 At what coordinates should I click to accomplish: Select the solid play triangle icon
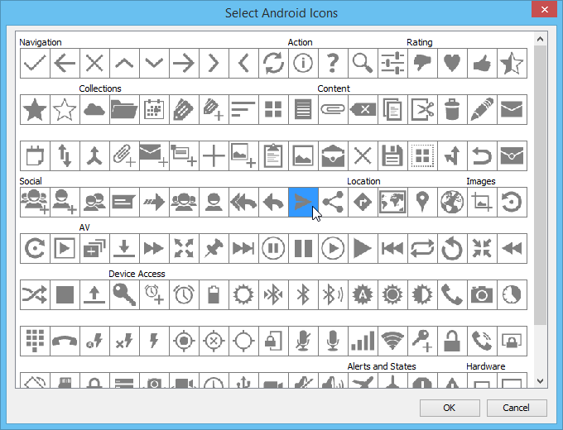(x=363, y=248)
